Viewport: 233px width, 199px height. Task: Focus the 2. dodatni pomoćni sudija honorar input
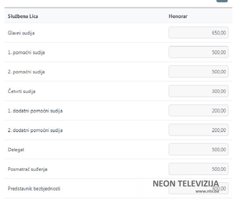[x=198, y=130]
